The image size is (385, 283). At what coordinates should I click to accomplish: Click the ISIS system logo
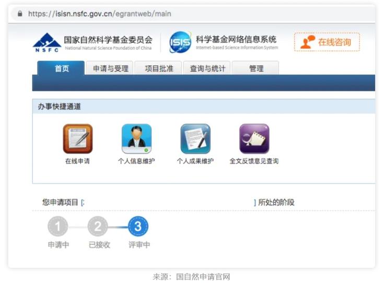click(180, 42)
